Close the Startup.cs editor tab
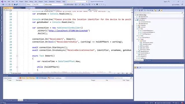 [34, 8]
